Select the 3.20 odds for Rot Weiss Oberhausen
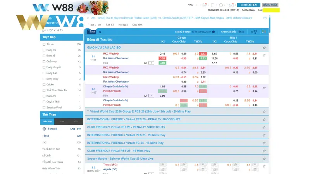 tap(162, 58)
